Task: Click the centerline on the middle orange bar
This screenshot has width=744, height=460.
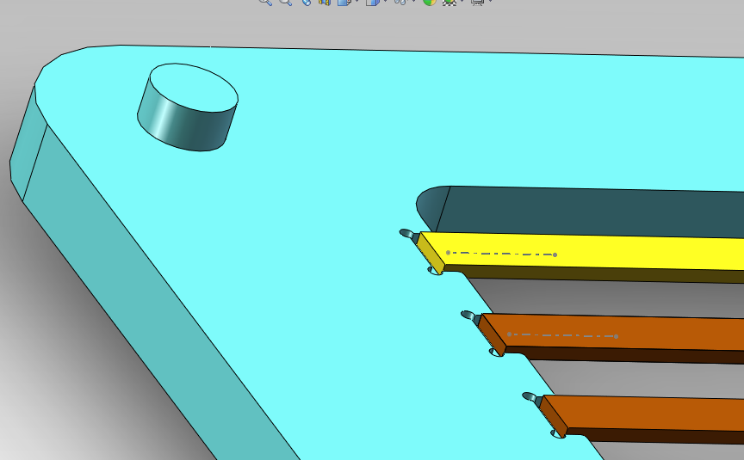Action: pyautogui.click(x=563, y=335)
